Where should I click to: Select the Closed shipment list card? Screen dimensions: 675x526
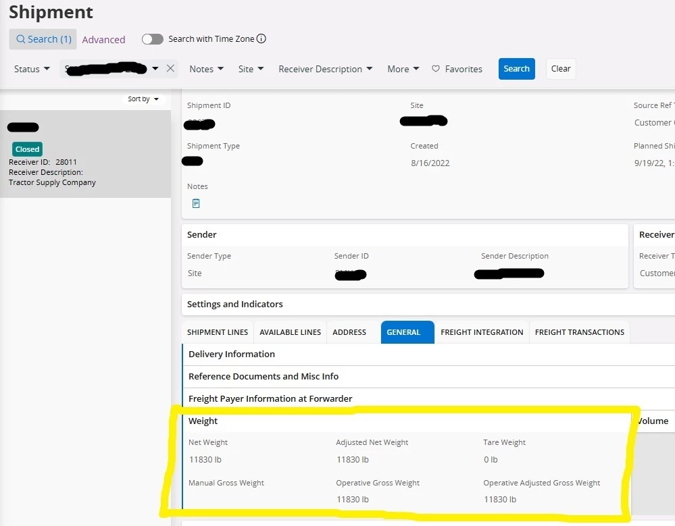tap(85, 154)
